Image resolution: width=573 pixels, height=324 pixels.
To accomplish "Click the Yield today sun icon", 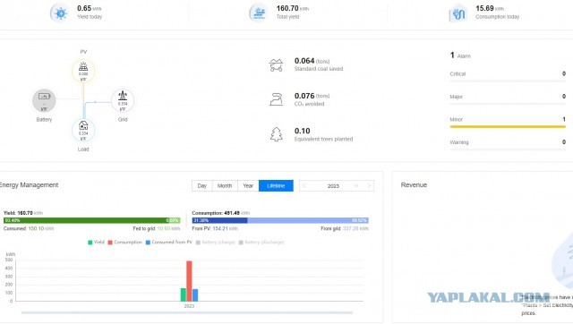I will (60, 13).
